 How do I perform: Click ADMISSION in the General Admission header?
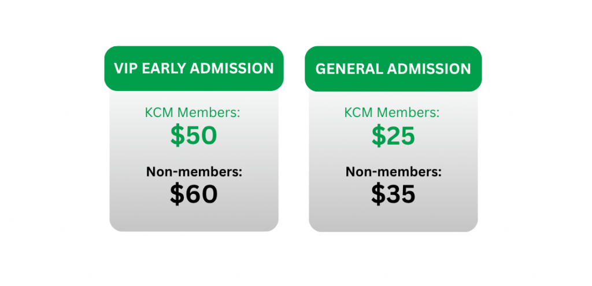coord(429,69)
